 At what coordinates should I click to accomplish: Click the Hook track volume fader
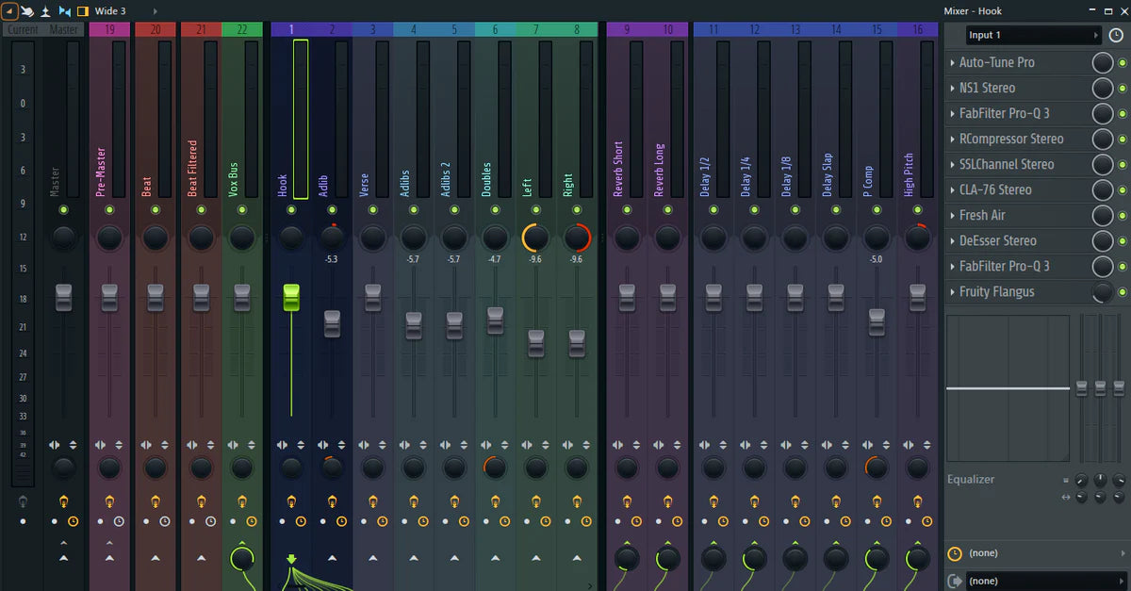tap(291, 298)
